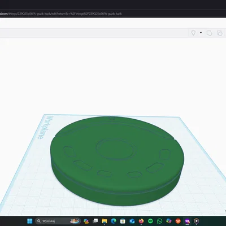Click the browser address bar URL
Image resolution: width=226 pixels, height=226 pixels.
pyautogui.click(x=61, y=14)
